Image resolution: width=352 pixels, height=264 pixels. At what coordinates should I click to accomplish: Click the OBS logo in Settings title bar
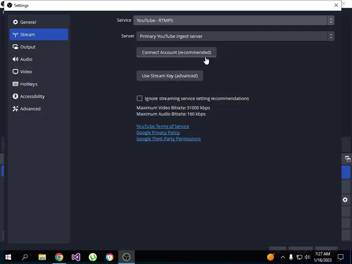(x=10, y=5)
